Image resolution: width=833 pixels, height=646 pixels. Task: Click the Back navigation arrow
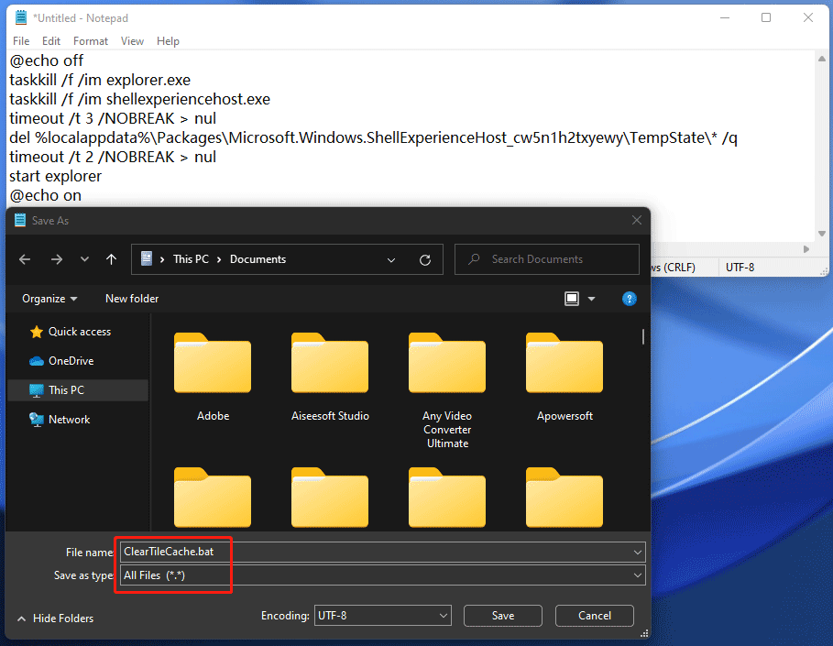coord(25,259)
